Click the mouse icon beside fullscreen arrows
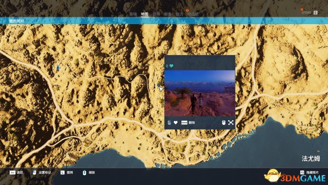Viewport: 328px width, 185px height. tap(223, 122)
